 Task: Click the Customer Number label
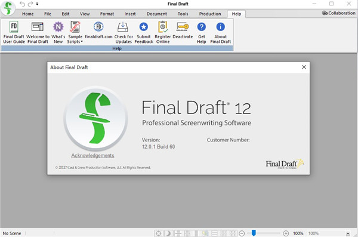pos(228,140)
